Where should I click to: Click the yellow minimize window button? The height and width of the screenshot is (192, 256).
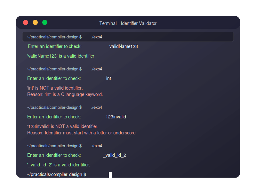click(35, 22)
